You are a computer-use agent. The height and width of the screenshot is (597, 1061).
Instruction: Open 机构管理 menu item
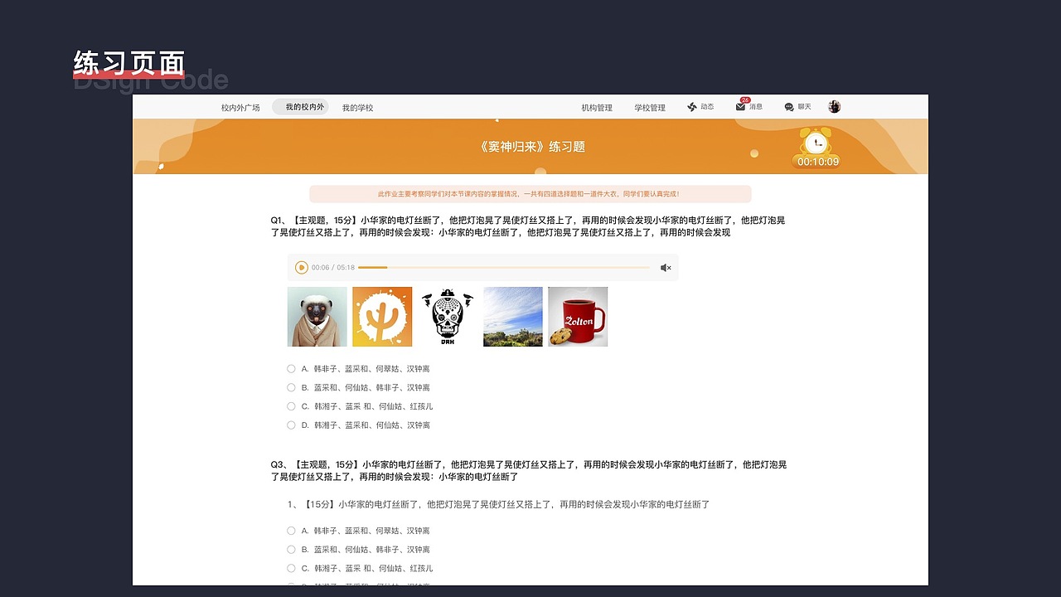coord(597,108)
